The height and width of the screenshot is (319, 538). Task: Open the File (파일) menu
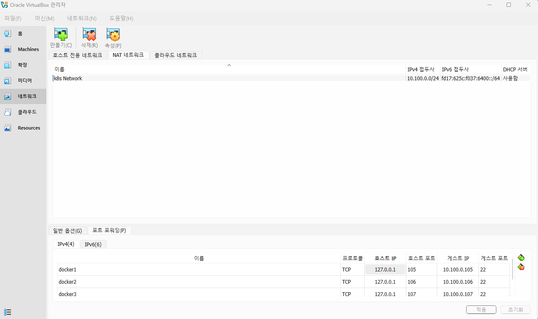click(13, 18)
